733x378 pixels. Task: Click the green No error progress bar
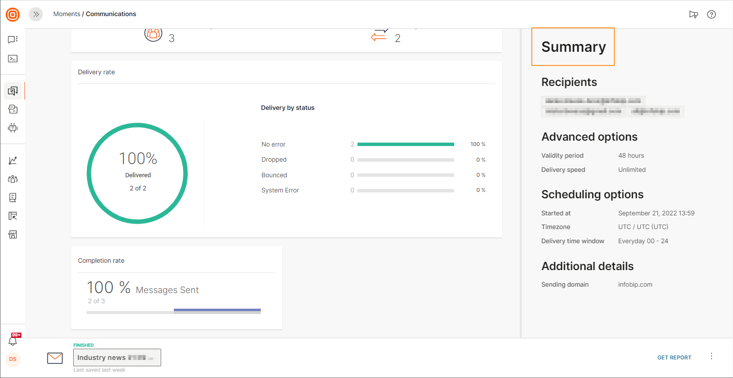[x=405, y=145]
